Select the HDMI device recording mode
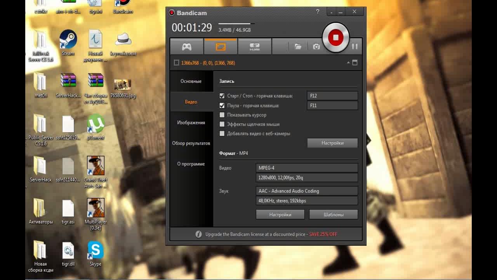The image size is (497, 280). click(x=254, y=47)
